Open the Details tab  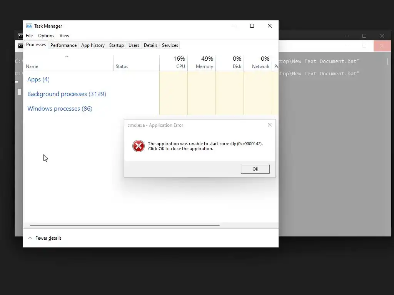pos(150,45)
